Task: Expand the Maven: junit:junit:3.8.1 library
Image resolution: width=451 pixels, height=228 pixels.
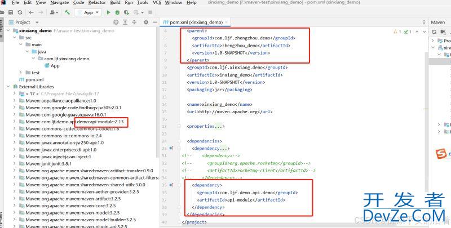Action: [x=15, y=163]
